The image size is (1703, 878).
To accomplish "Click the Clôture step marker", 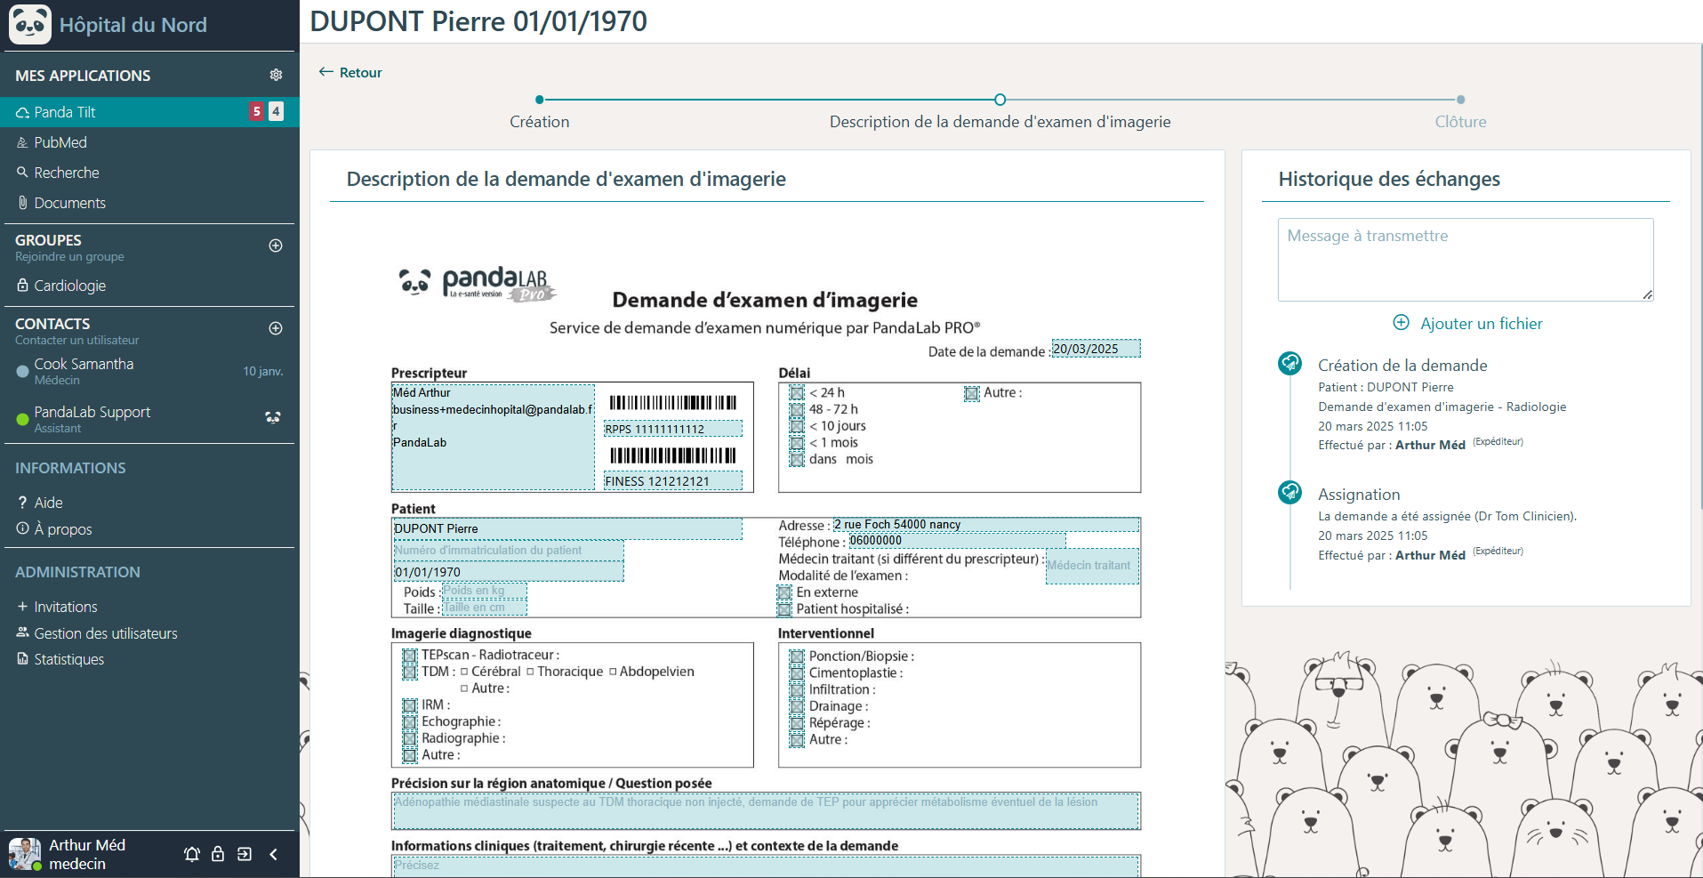I will pos(1460,100).
